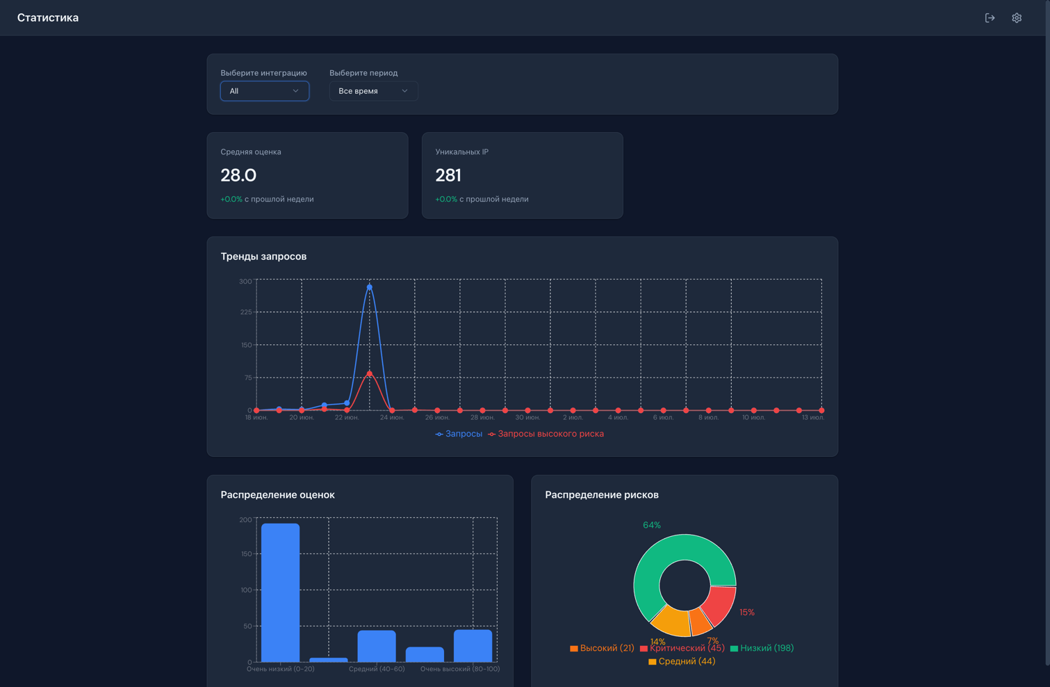The image size is (1050, 687).
Task: Click the Статистика page title
Action: (x=48, y=18)
